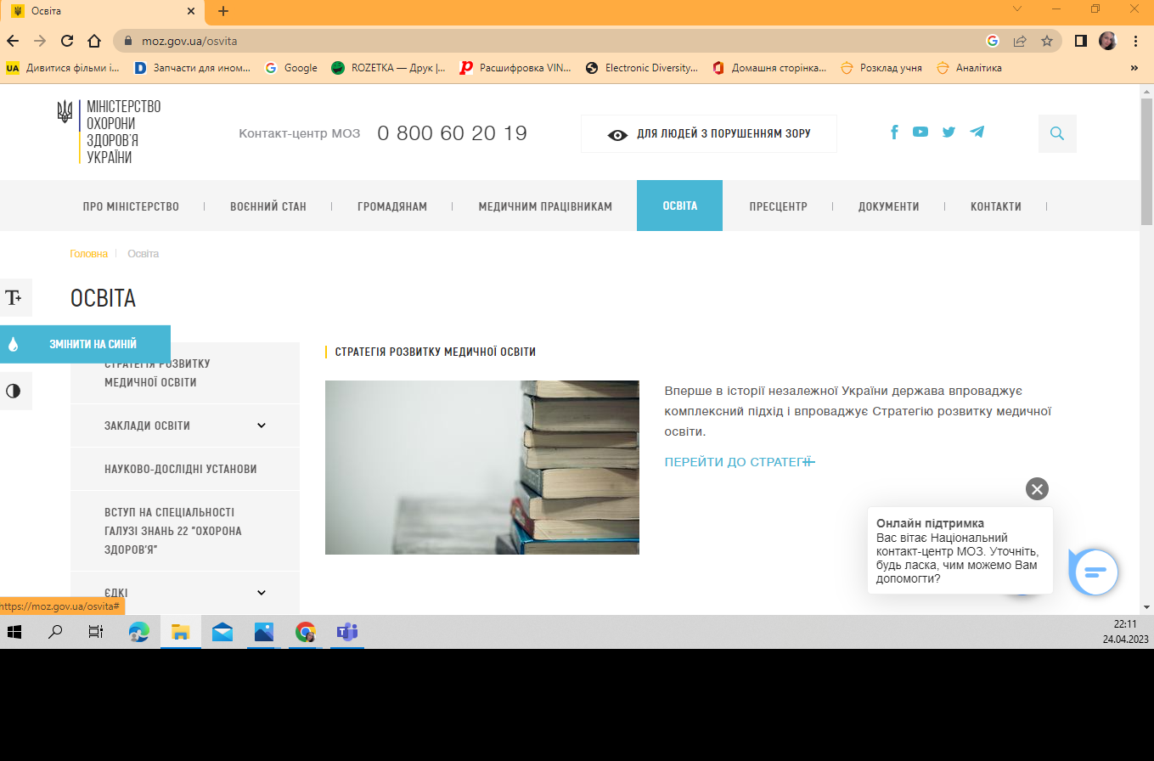Click the YouTube icon in header

coord(920,132)
